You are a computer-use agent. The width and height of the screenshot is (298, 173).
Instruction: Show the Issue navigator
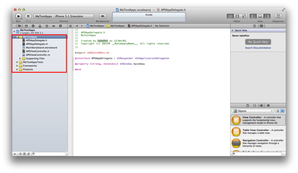pyautogui.click(x=40, y=26)
